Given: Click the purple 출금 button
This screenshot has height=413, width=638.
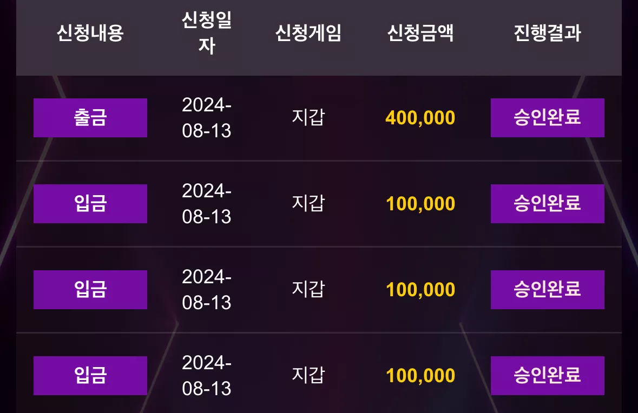Looking at the screenshot, I should click(x=90, y=118).
